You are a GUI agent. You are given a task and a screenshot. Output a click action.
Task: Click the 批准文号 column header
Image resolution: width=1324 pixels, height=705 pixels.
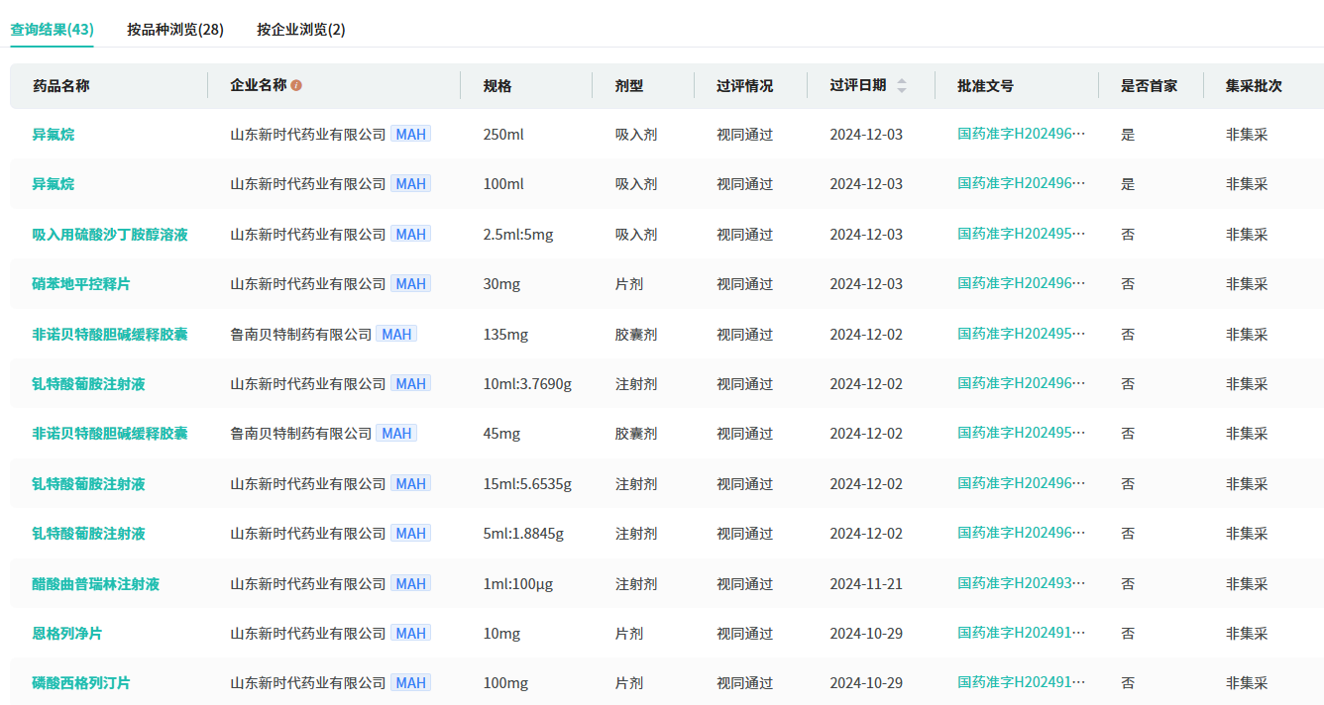985,86
